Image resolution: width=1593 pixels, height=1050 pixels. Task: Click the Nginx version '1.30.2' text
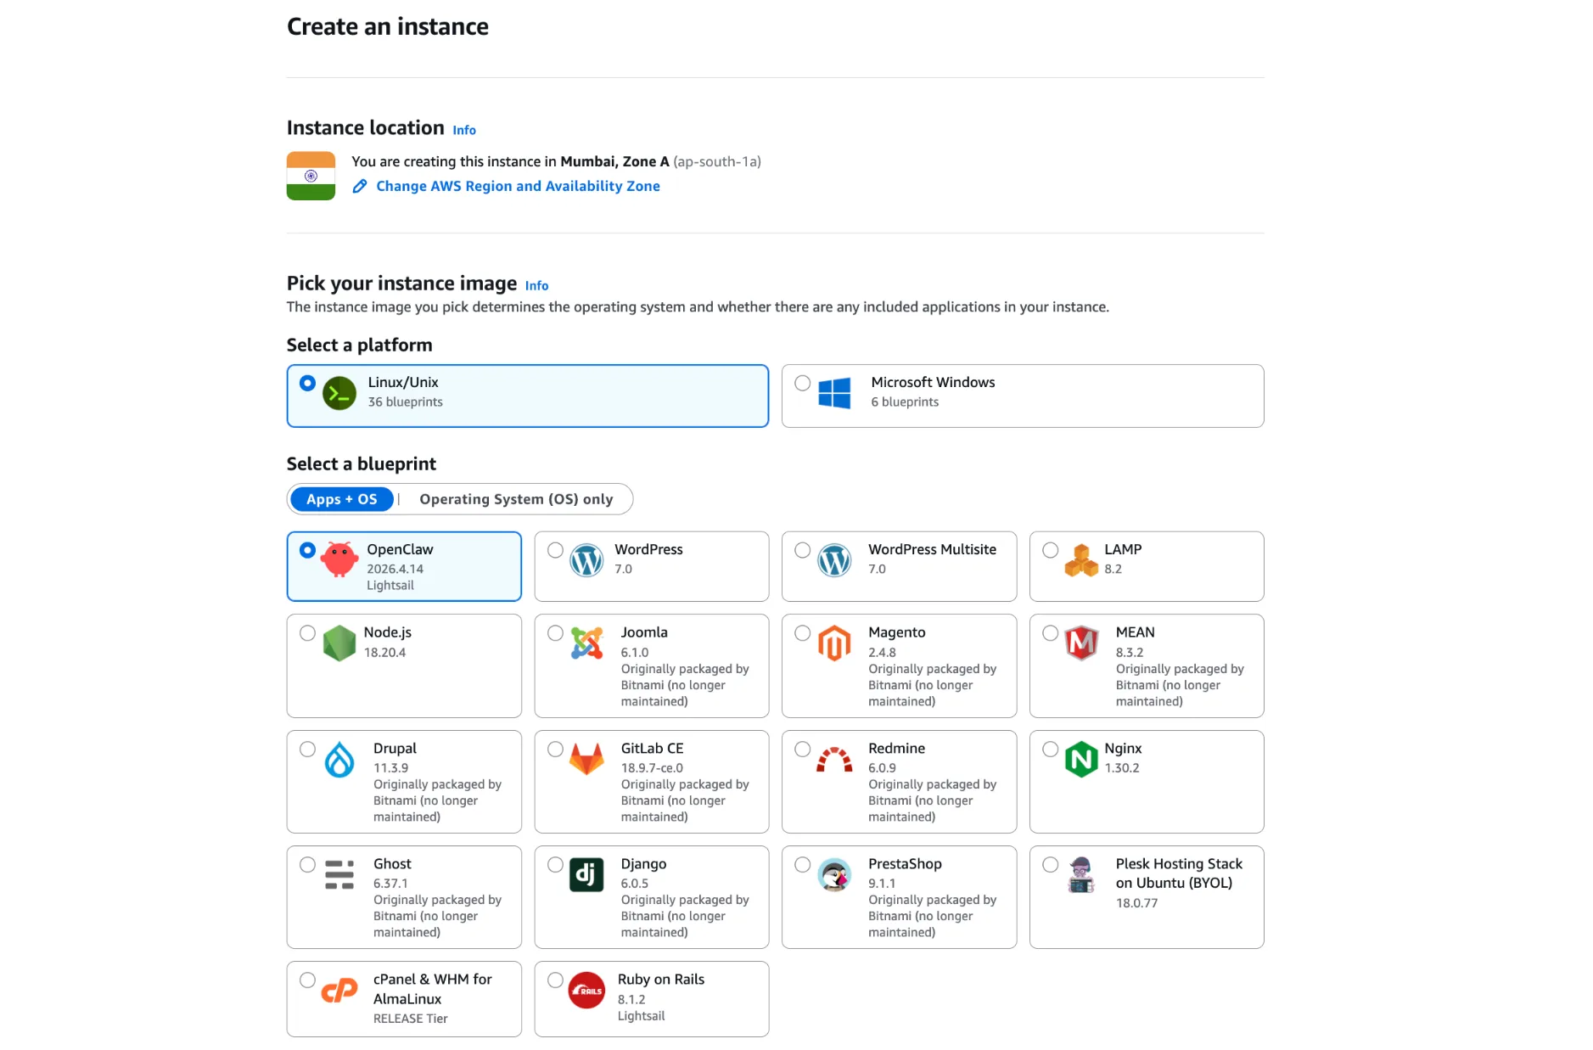click(x=1121, y=767)
